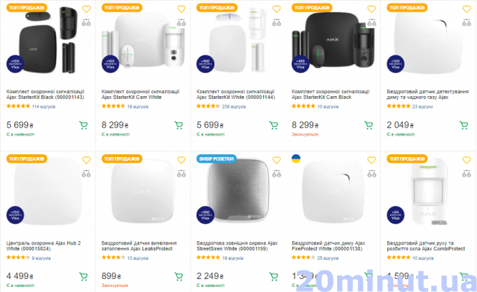The height and width of the screenshot is (292, 477).
Task: Open the 238 відгуків reviews link
Action: (x=234, y=106)
